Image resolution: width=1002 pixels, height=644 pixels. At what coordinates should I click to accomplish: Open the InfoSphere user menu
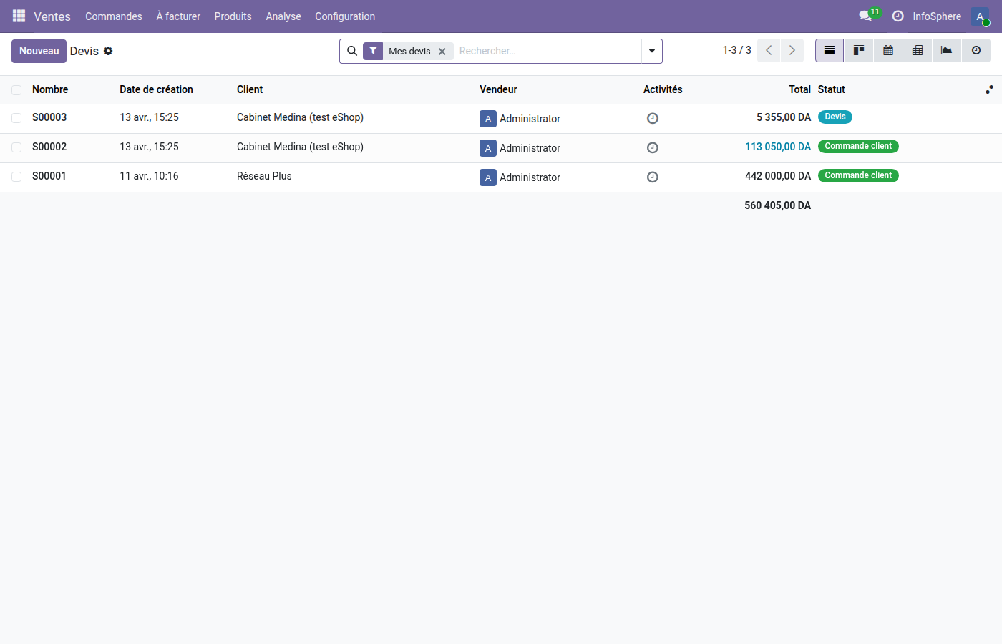[x=937, y=16]
